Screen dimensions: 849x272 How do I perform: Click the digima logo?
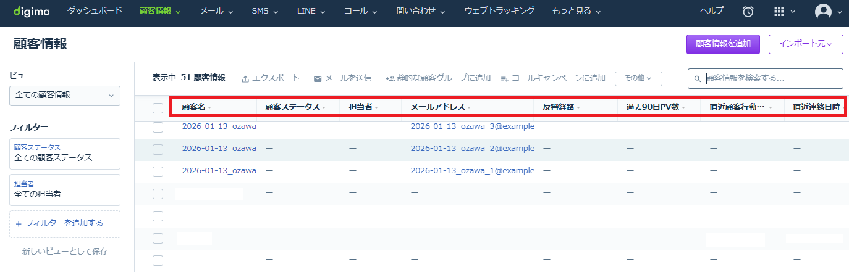[32, 11]
